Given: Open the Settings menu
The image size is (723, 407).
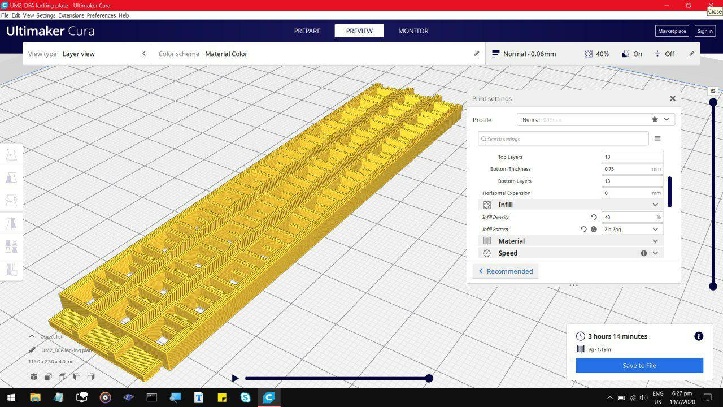Looking at the screenshot, I should tap(46, 15).
